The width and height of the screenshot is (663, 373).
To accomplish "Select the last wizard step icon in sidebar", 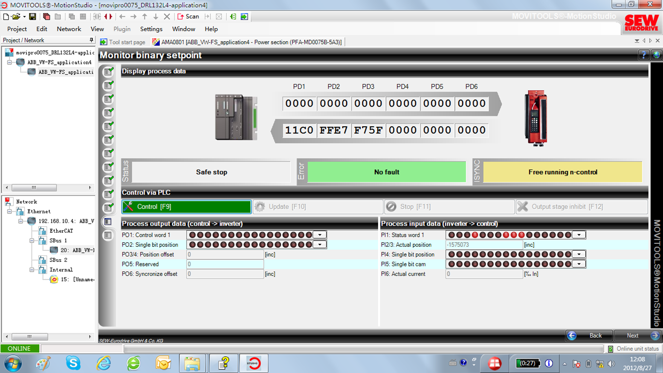I will [108, 235].
